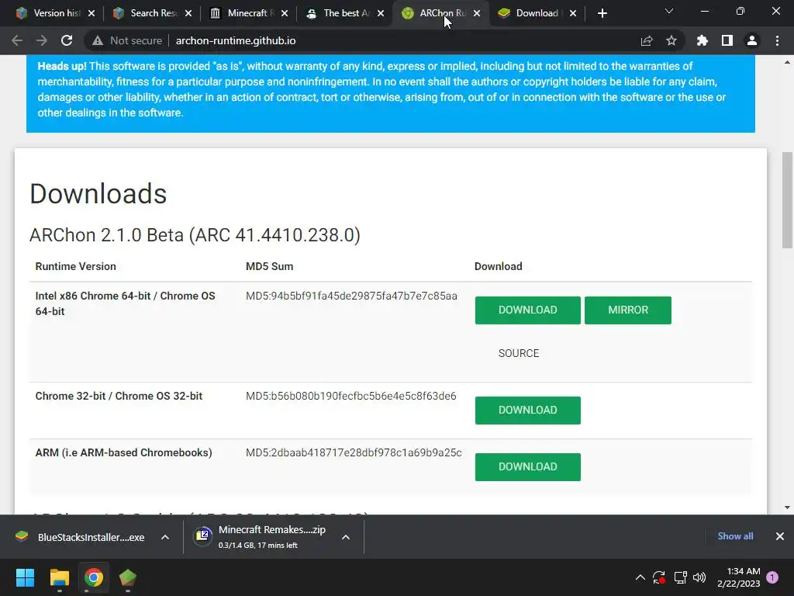The height and width of the screenshot is (596, 794).
Task: Close The best A... tab
Action: 381,13
